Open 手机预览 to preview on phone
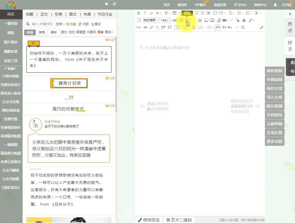295x223 pixels. tap(274, 115)
